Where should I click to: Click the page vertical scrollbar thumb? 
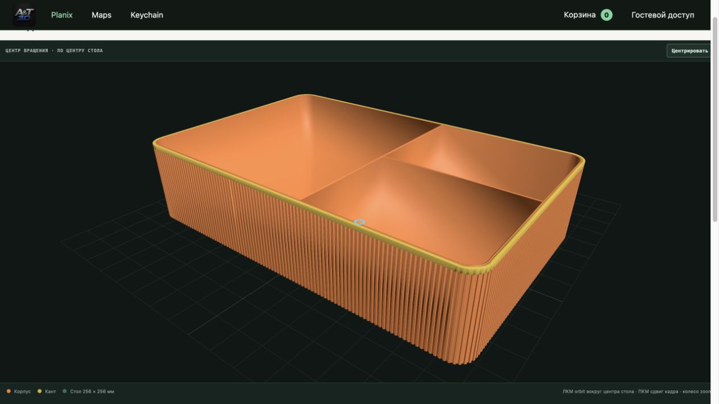(715, 119)
